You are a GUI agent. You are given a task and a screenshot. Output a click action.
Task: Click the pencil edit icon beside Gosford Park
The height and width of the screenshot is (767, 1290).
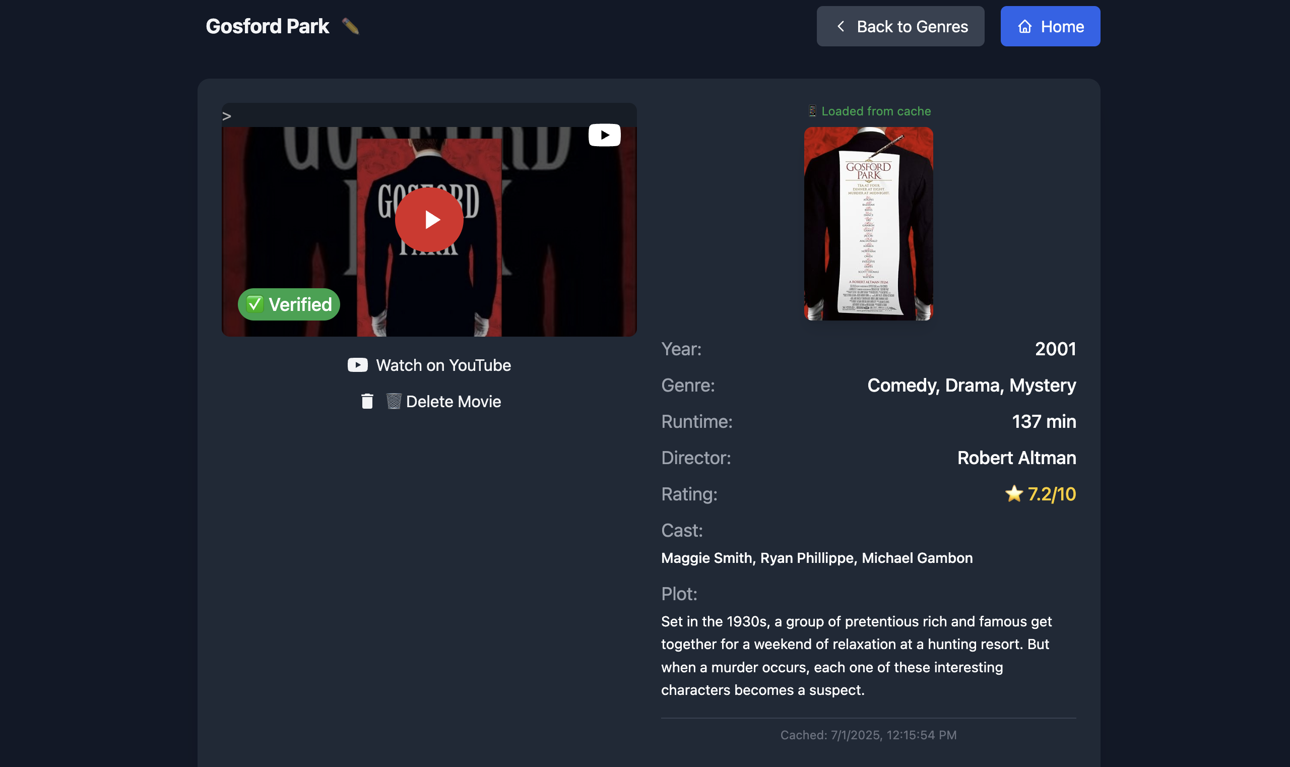coord(350,26)
